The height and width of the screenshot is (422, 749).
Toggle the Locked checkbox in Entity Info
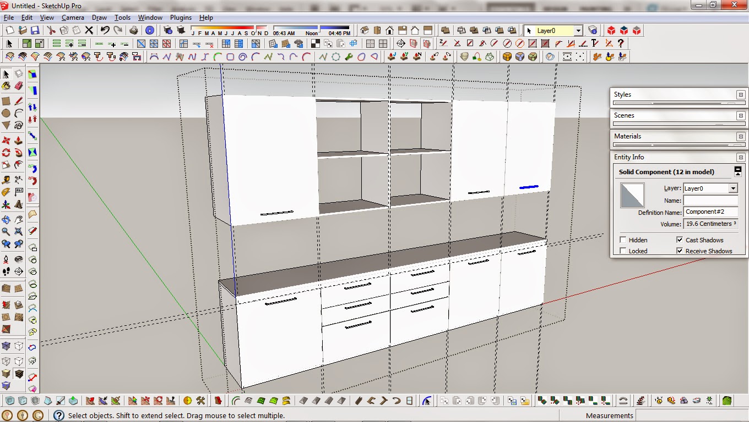(x=623, y=251)
